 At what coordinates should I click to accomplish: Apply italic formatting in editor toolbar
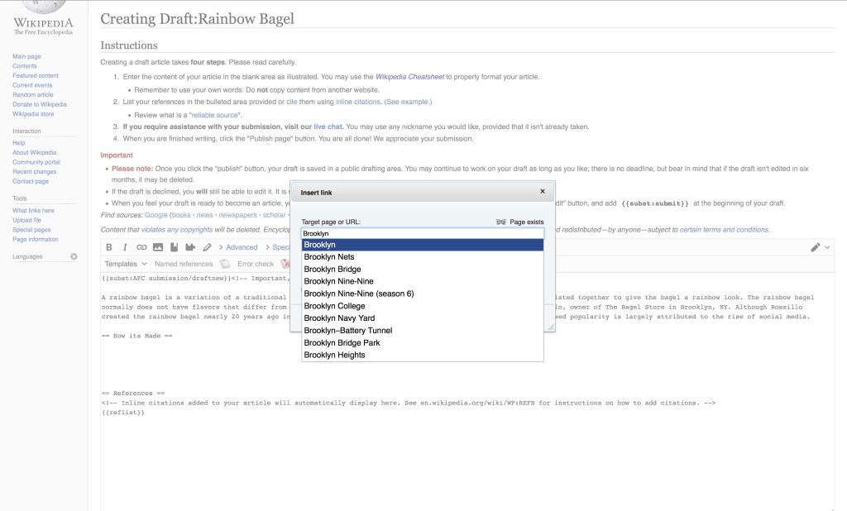(125, 247)
